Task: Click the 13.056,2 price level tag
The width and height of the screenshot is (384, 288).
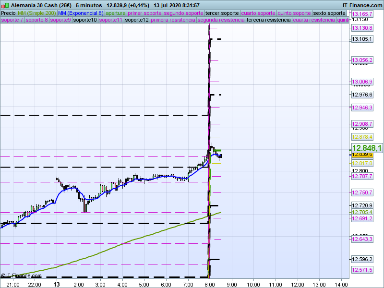Action: [362, 60]
